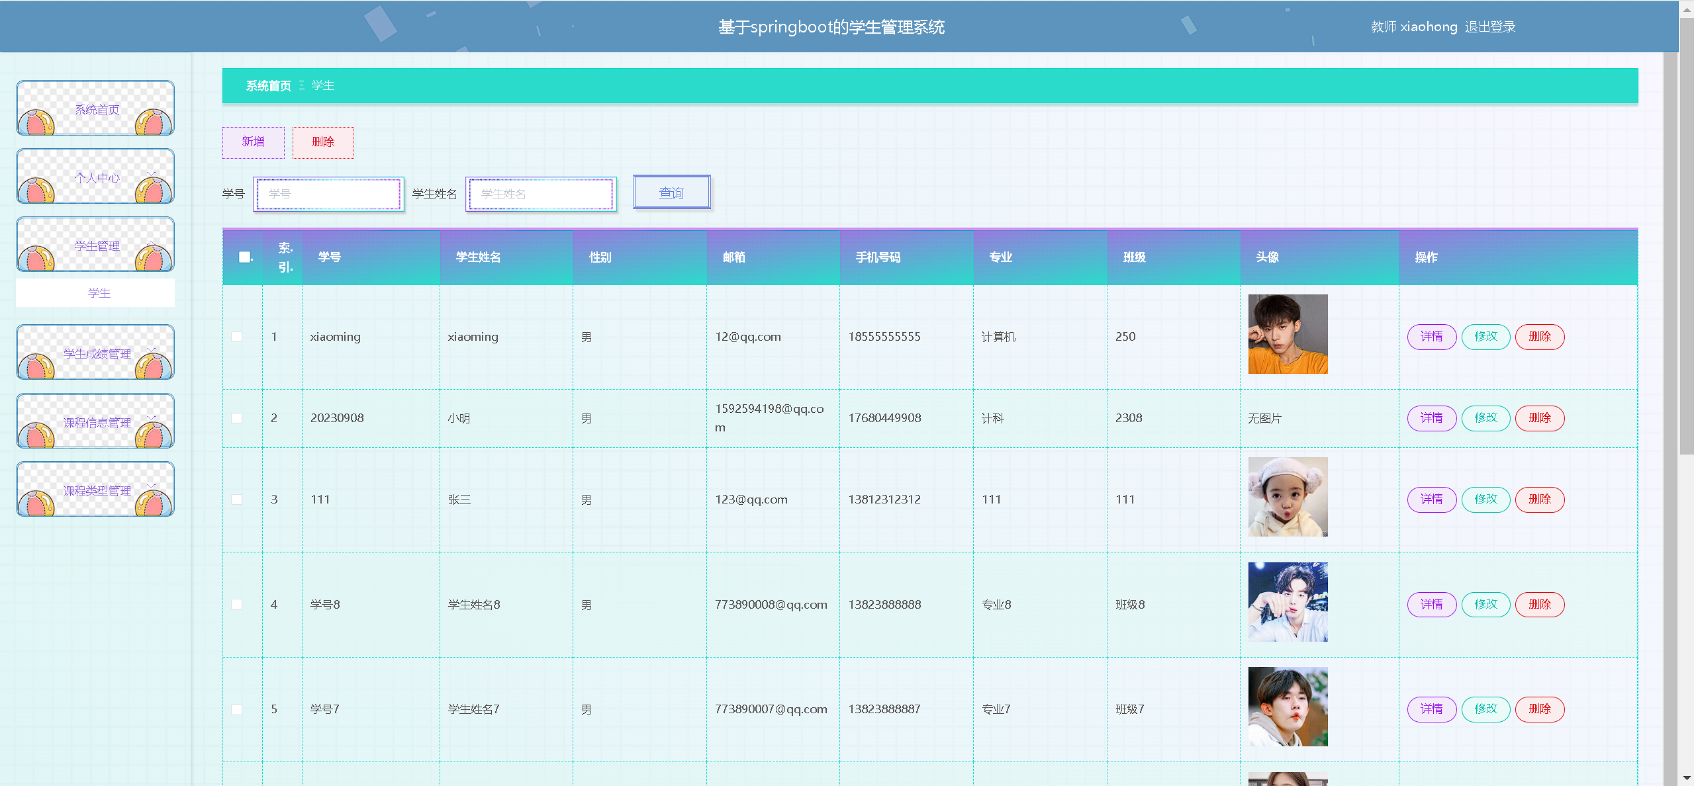Click 删除 for student xiaoming

coord(1540,337)
